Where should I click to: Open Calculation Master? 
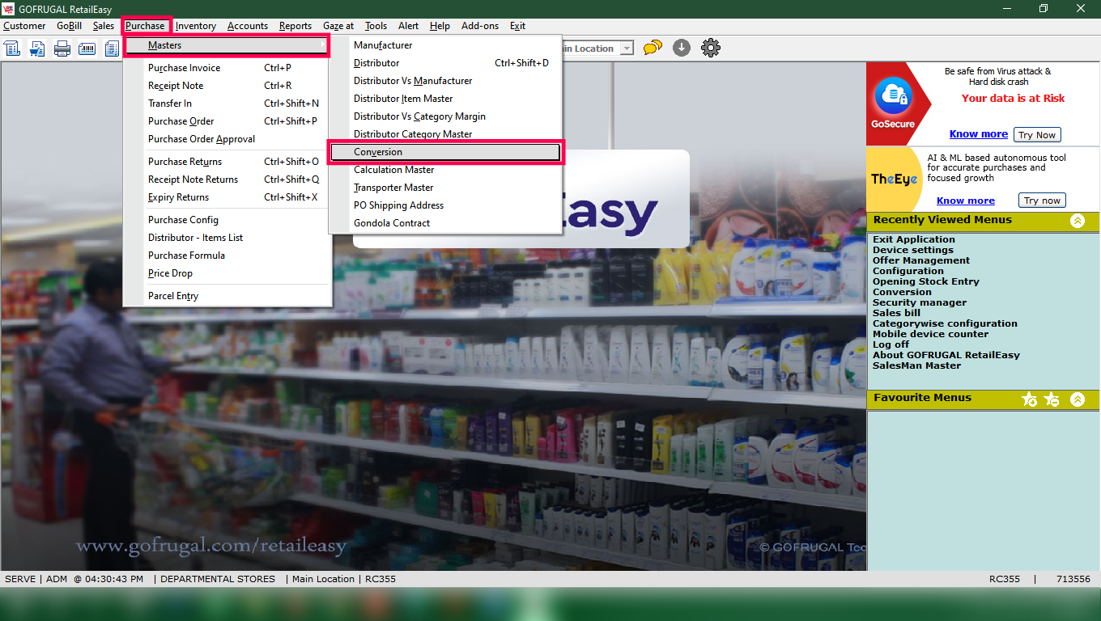[445, 170]
